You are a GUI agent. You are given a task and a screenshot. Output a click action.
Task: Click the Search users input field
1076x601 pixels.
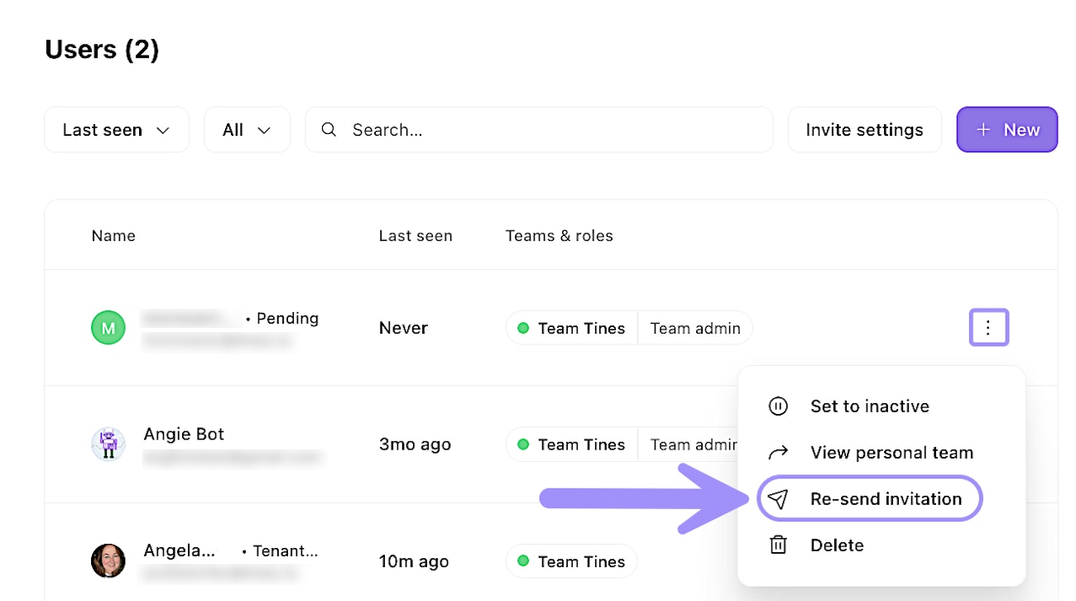click(x=539, y=130)
